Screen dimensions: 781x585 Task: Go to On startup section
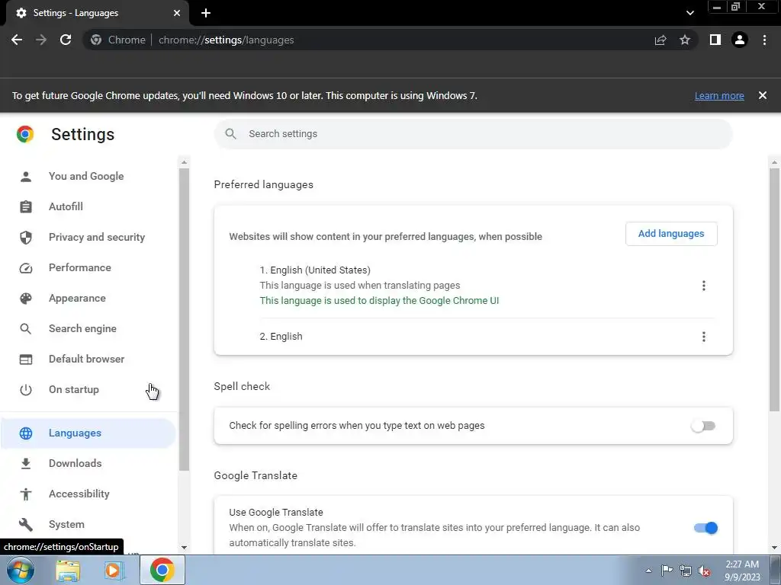[88, 389]
